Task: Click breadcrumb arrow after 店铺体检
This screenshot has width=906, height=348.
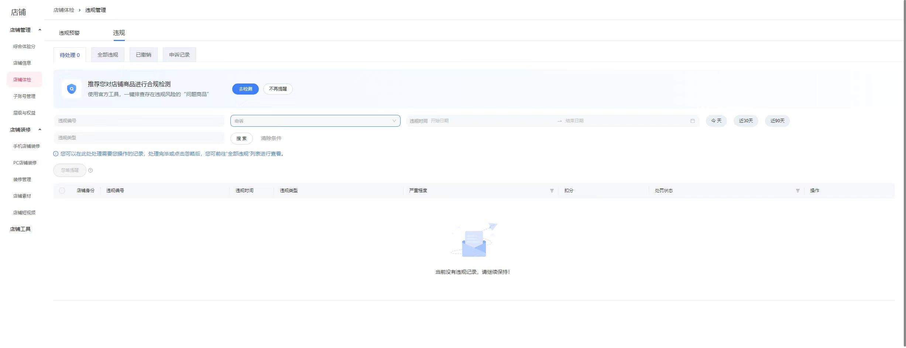Action: pos(79,10)
